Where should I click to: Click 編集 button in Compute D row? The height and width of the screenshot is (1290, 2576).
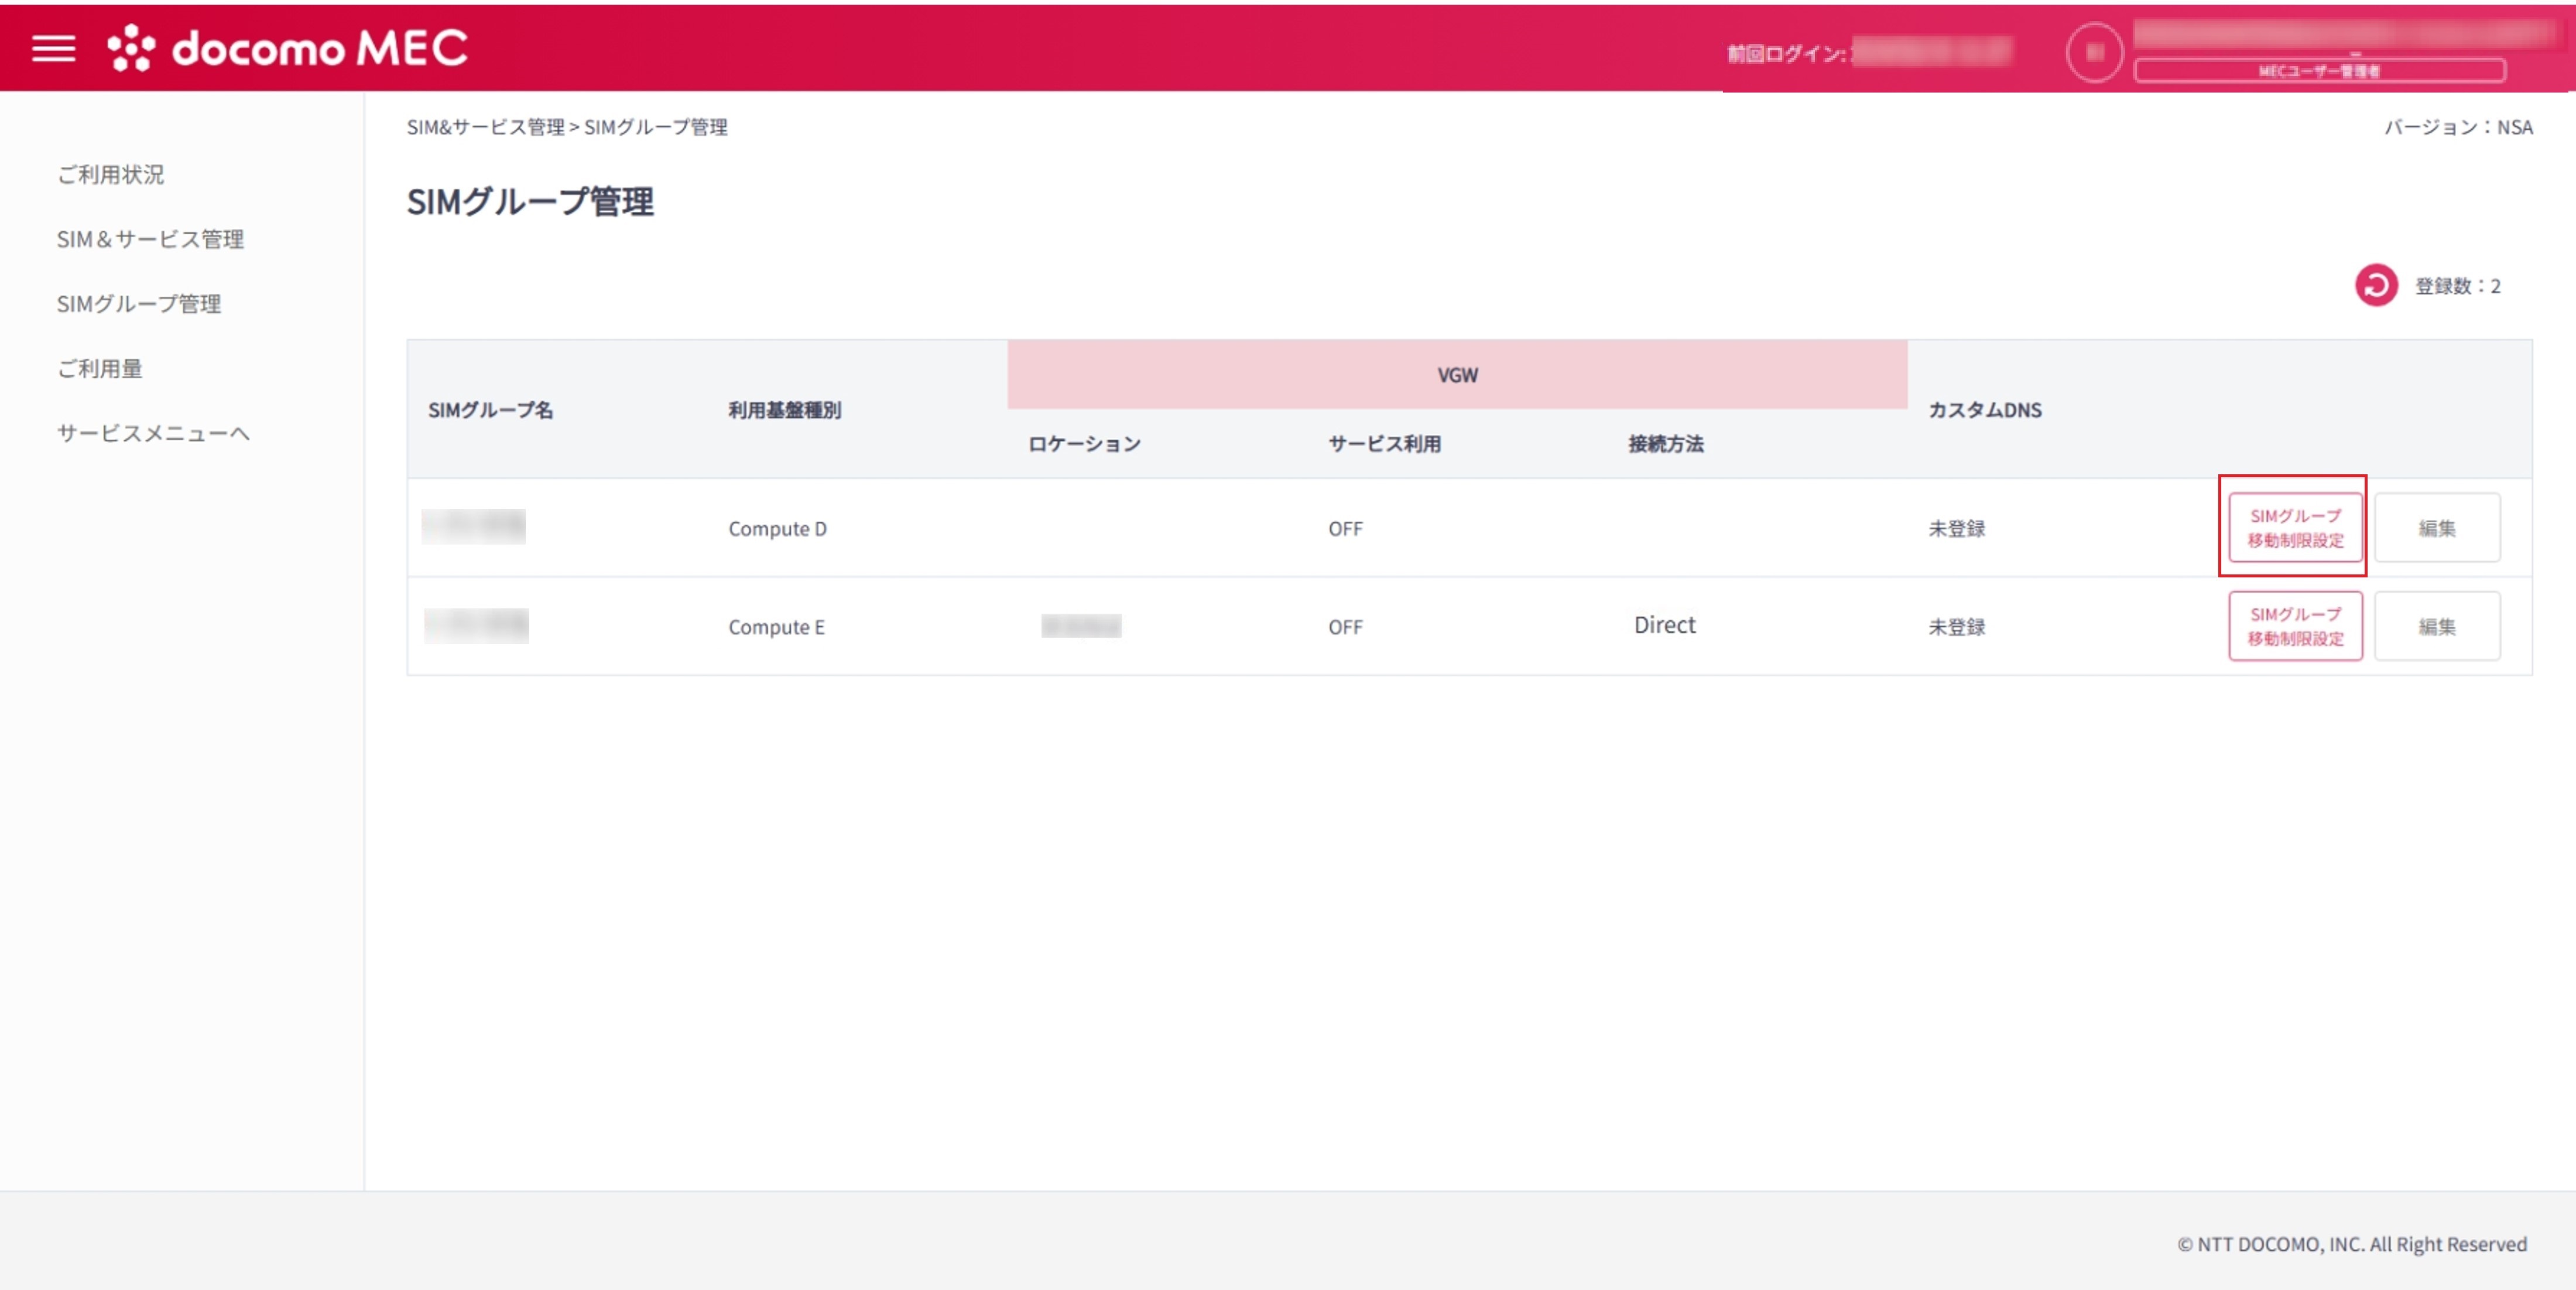(2436, 527)
